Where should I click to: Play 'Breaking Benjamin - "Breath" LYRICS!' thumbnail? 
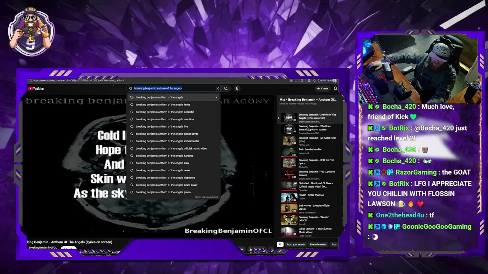(289, 220)
